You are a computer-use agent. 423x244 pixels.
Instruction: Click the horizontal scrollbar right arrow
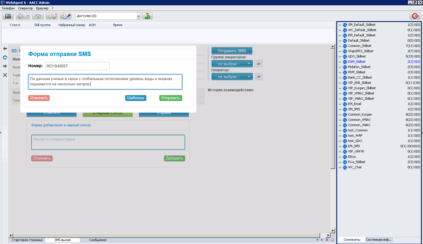[x=328, y=235]
